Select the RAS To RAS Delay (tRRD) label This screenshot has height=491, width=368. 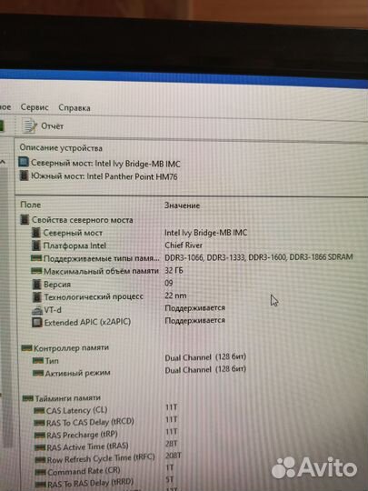pyautogui.click(x=91, y=482)
